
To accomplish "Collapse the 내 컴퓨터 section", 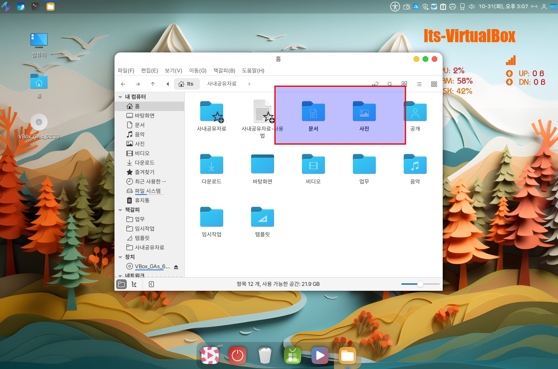I will (120, 97).
